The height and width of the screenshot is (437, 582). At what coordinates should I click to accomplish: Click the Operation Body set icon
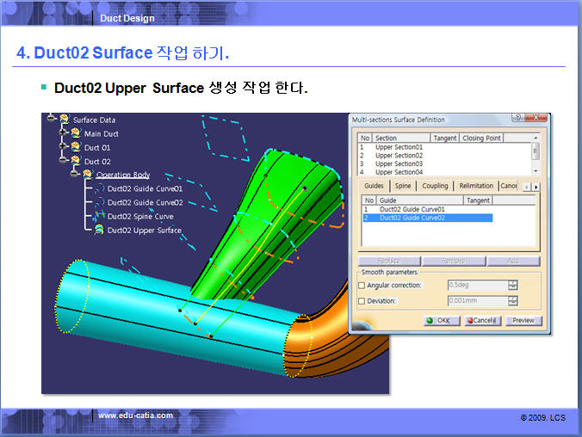[86, 175]
